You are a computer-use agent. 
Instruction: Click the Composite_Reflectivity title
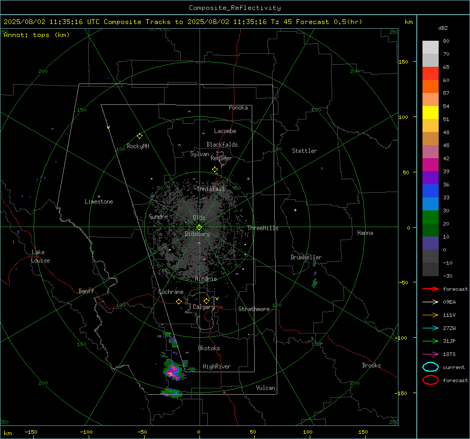tap(235, 8)
